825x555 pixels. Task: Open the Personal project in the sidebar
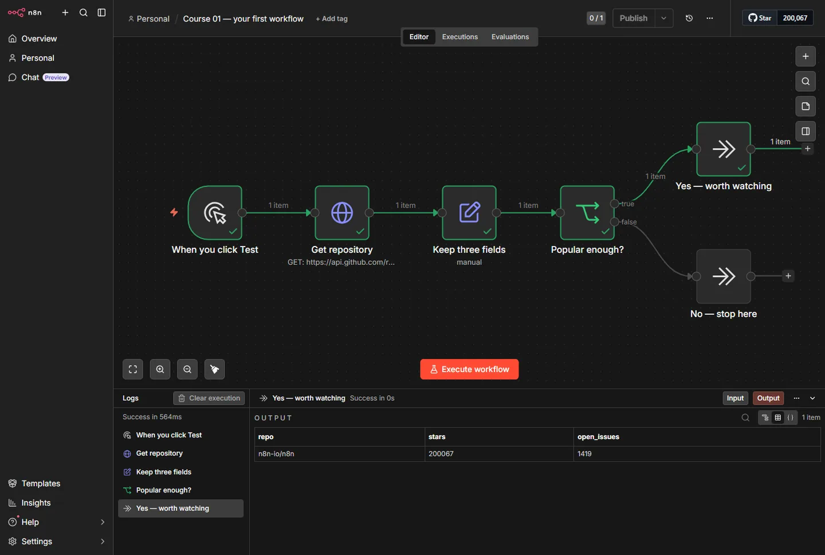pyautogui.click(x=57, y=58)
